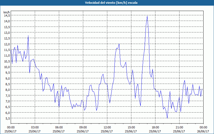Click the 10,0 y-axis value

tap(7, 67)
